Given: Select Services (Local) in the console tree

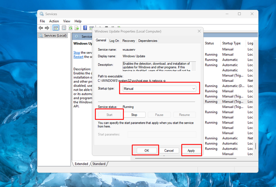Looking at the screenshot, I should click(x=53, y=36).
